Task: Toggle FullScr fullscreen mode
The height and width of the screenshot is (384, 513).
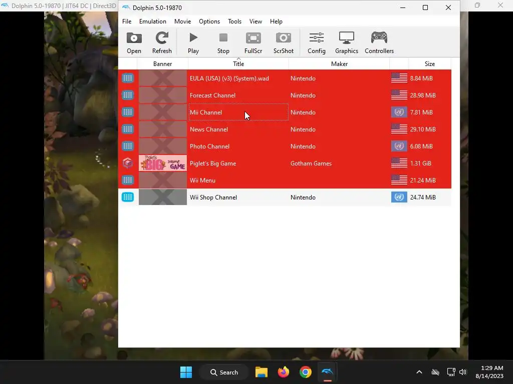Action: (253, 43)
